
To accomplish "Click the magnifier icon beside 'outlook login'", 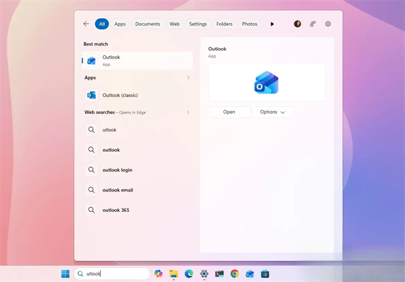I will 91,170.
